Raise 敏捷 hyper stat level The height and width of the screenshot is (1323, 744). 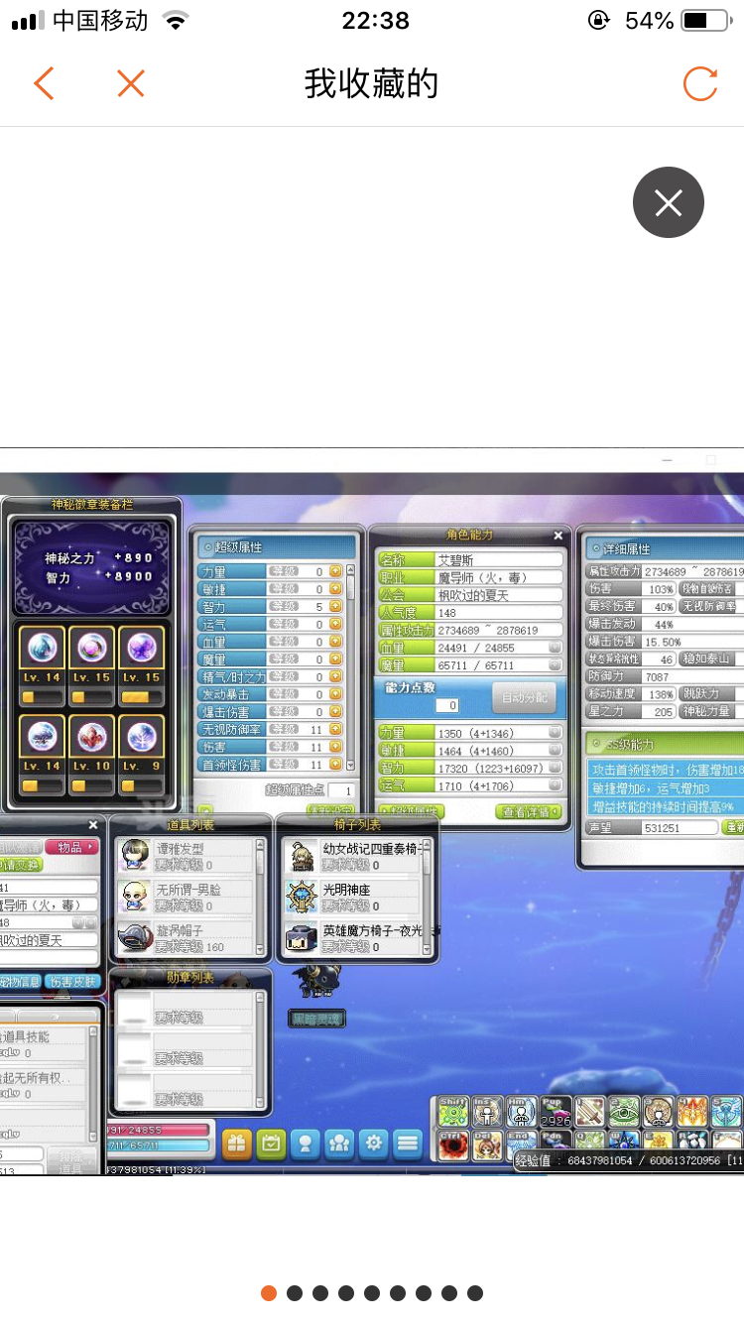click(335, 589)
